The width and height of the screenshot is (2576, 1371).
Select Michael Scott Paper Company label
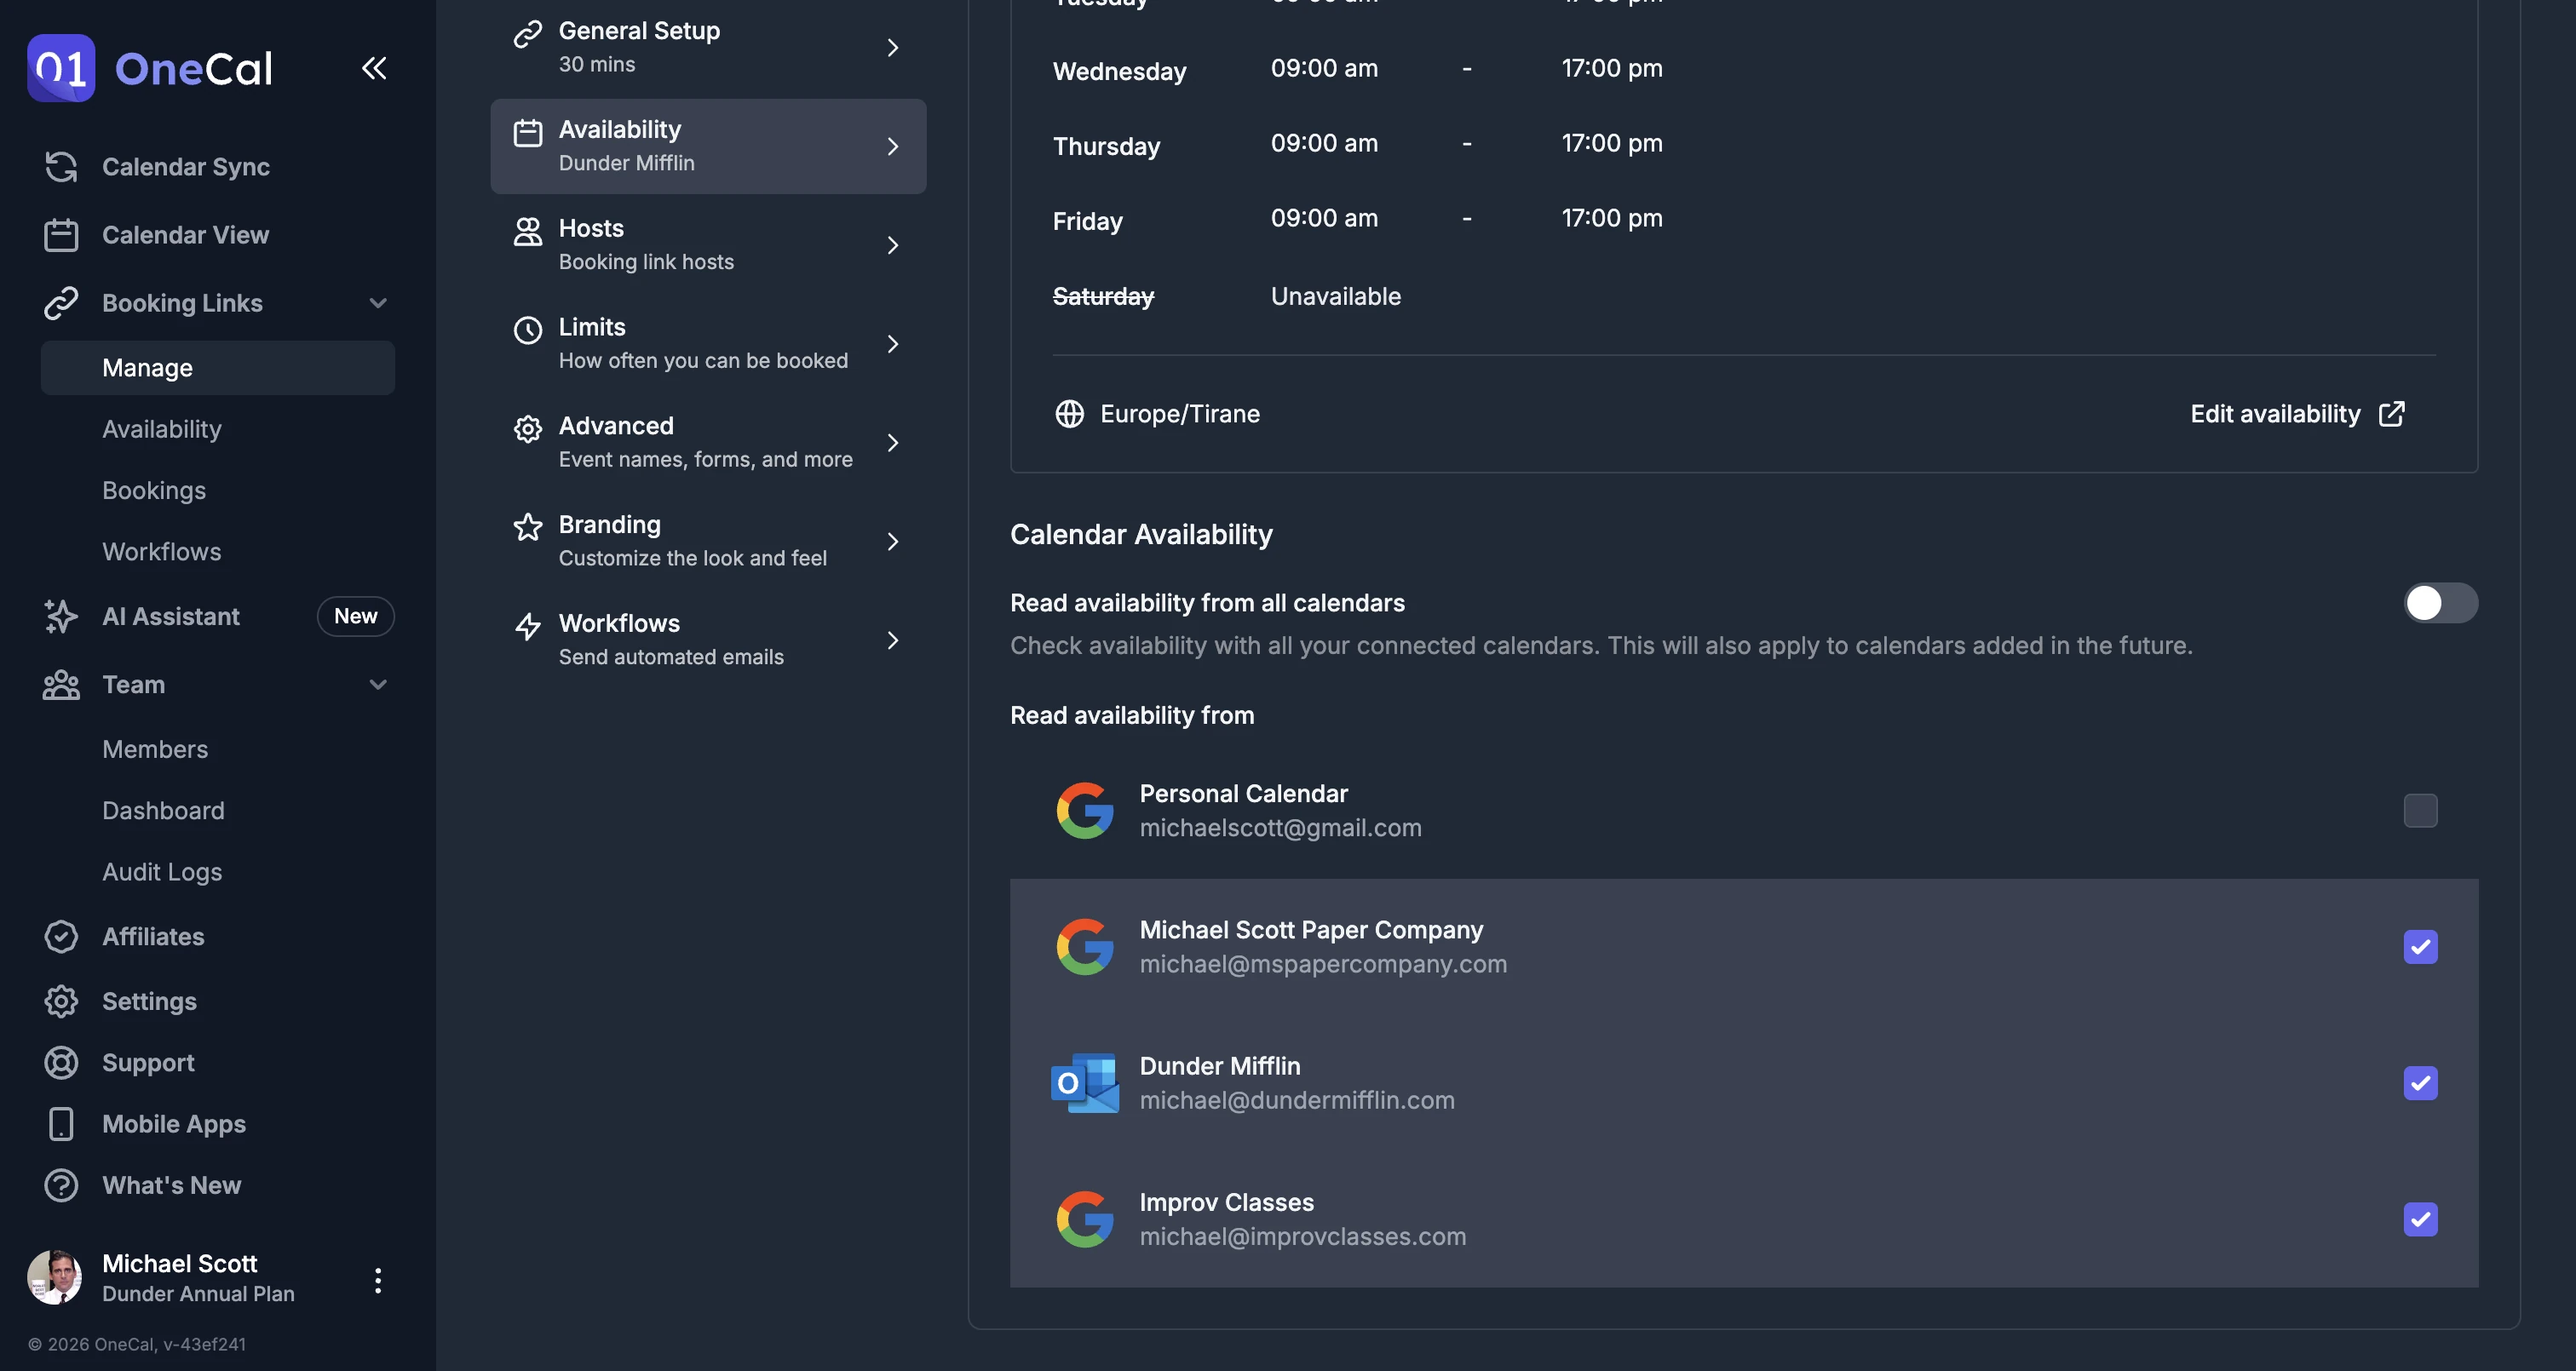pyautogui.click(x=1311, y=930)
